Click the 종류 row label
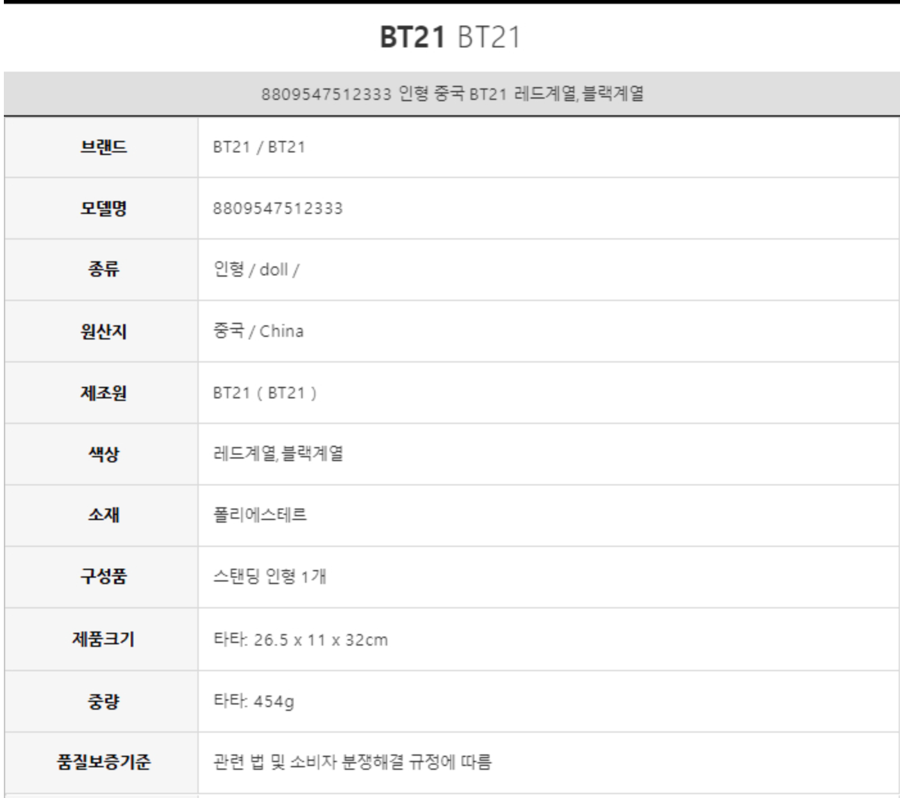This screenshot has height=798, width=900. (x=103, y=269)
